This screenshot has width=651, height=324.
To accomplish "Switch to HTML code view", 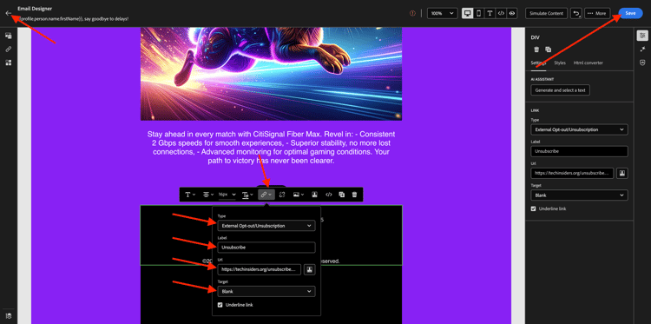I will 501,13.
